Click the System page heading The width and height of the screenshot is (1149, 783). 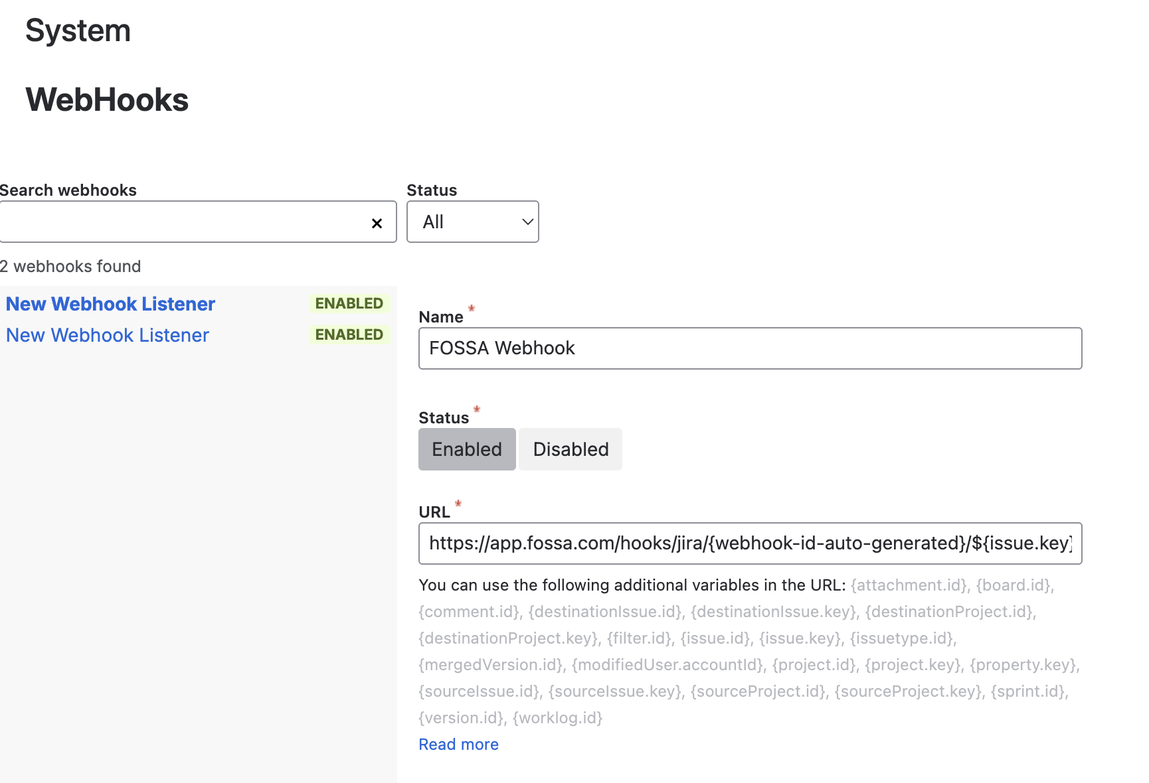click(x=78, y=31)
